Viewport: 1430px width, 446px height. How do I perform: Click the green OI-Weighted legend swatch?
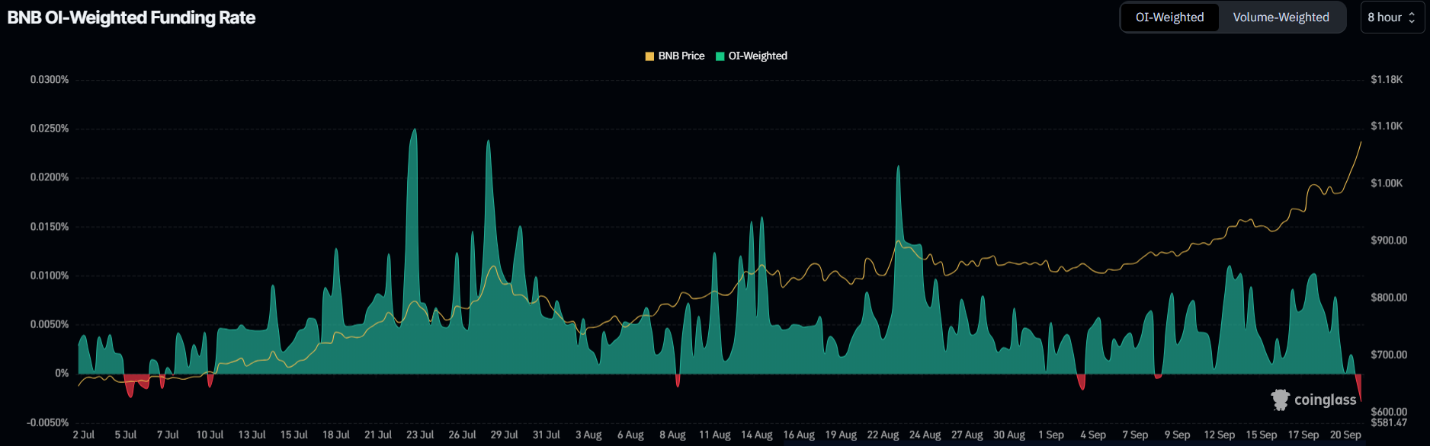pyautogui.click(x=720, y=56)
